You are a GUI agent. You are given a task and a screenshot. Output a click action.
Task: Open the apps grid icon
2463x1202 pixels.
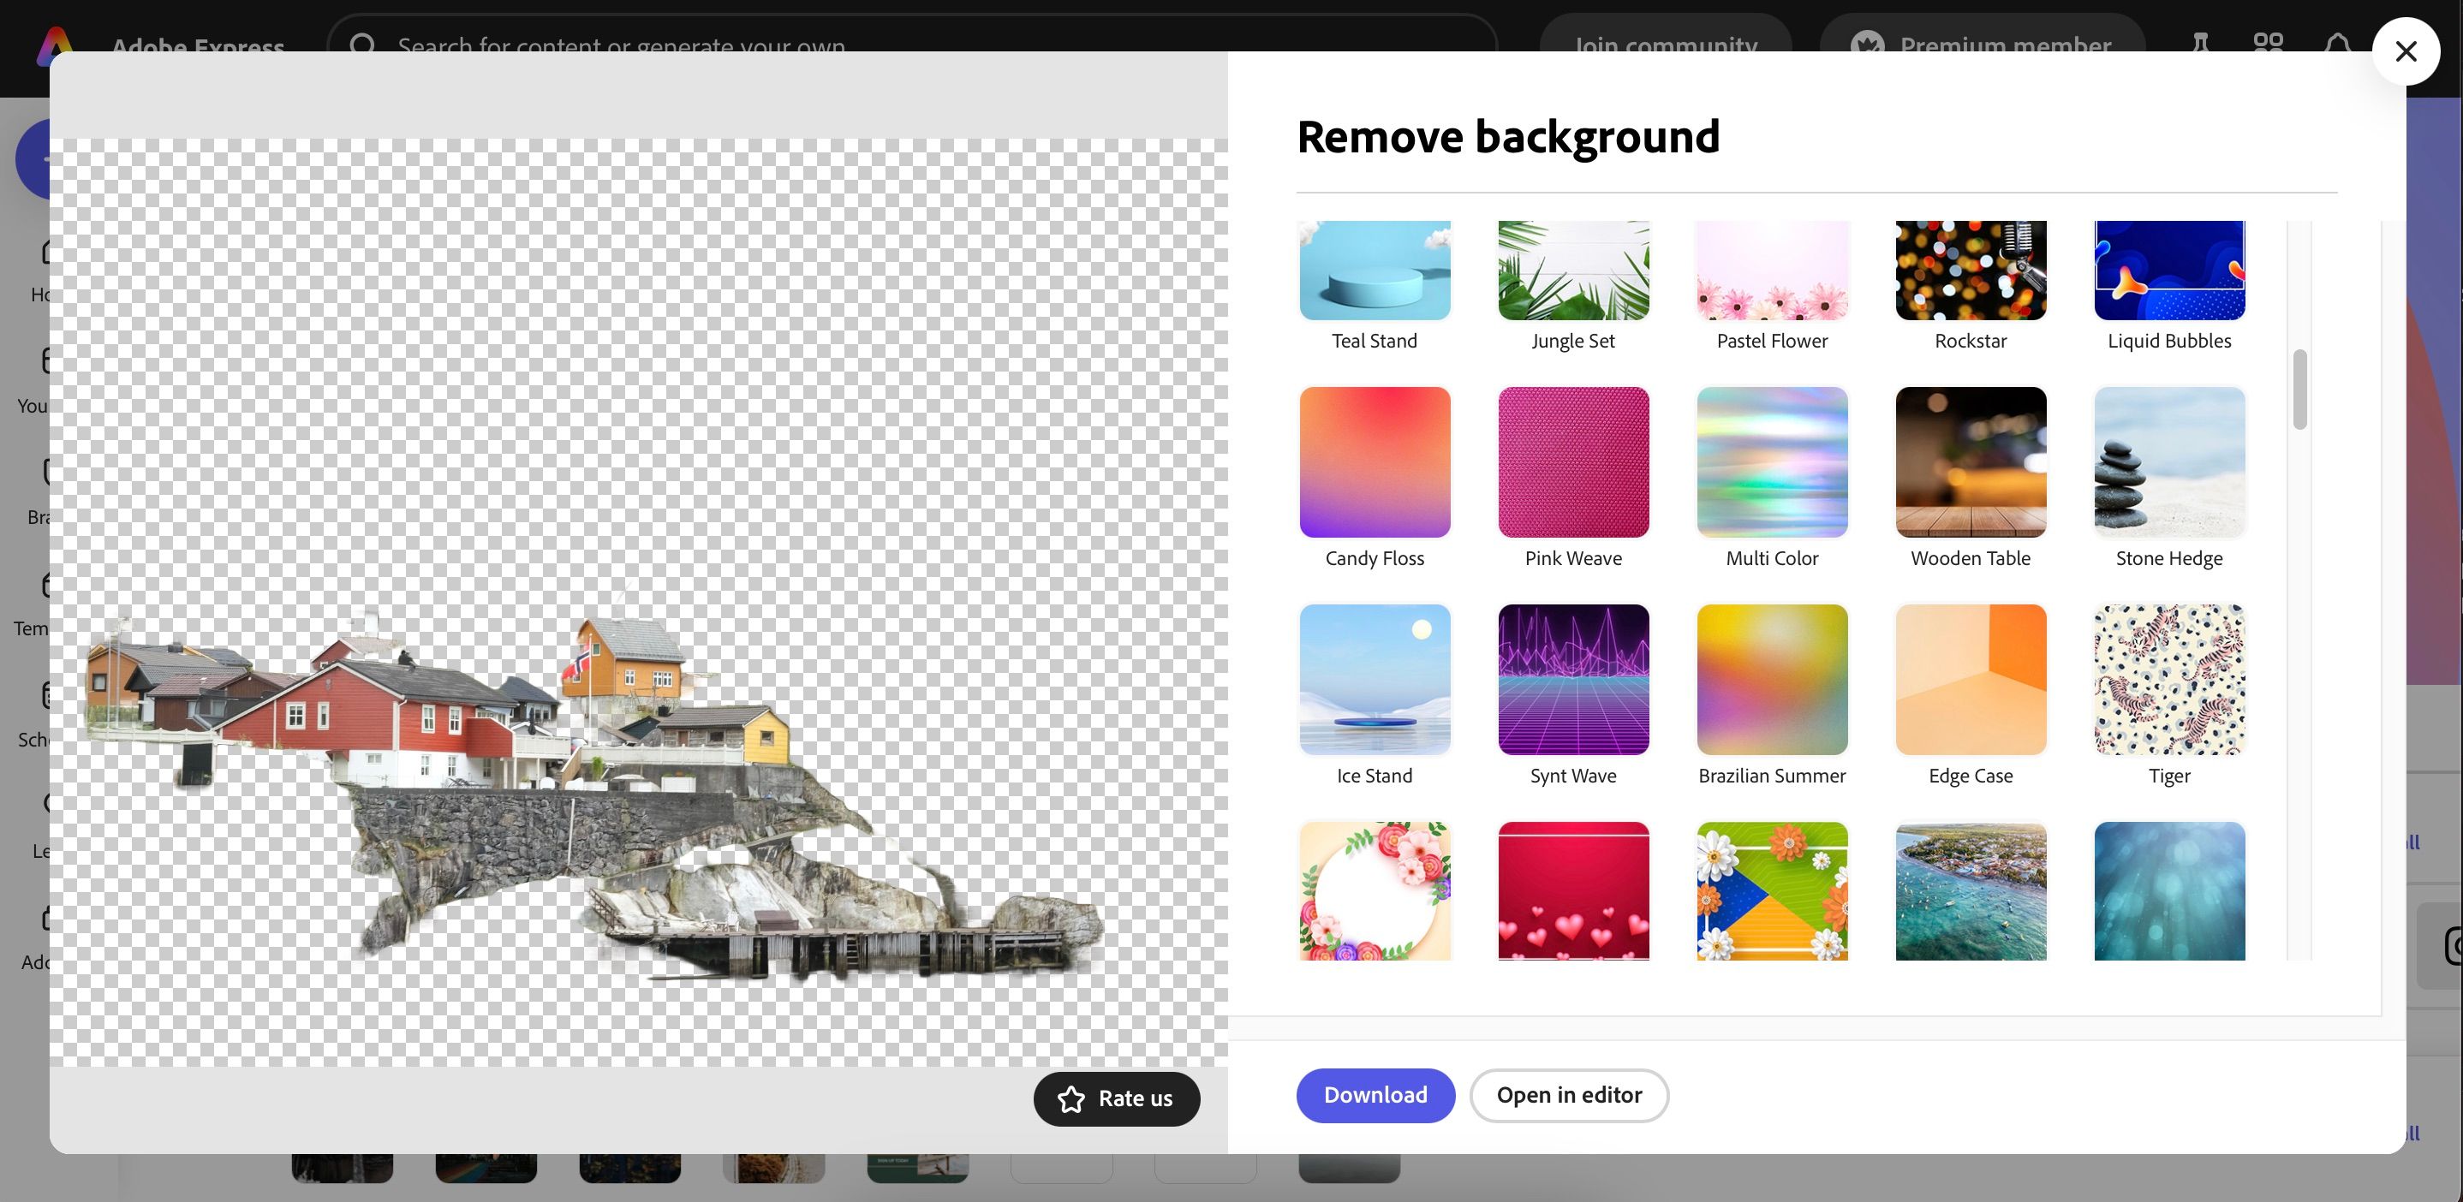(2267, 44)
